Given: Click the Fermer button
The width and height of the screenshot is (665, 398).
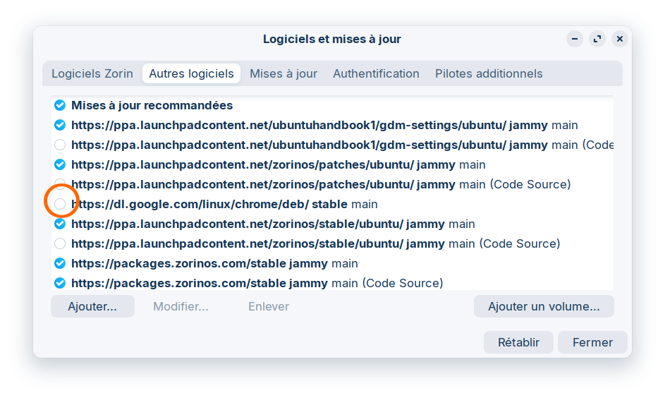Looking at the screenshot, I should point(592,343).
